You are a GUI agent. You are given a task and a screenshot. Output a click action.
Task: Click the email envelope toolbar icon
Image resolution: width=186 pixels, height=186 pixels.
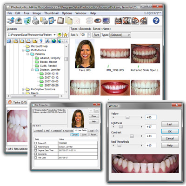point(19,20)
